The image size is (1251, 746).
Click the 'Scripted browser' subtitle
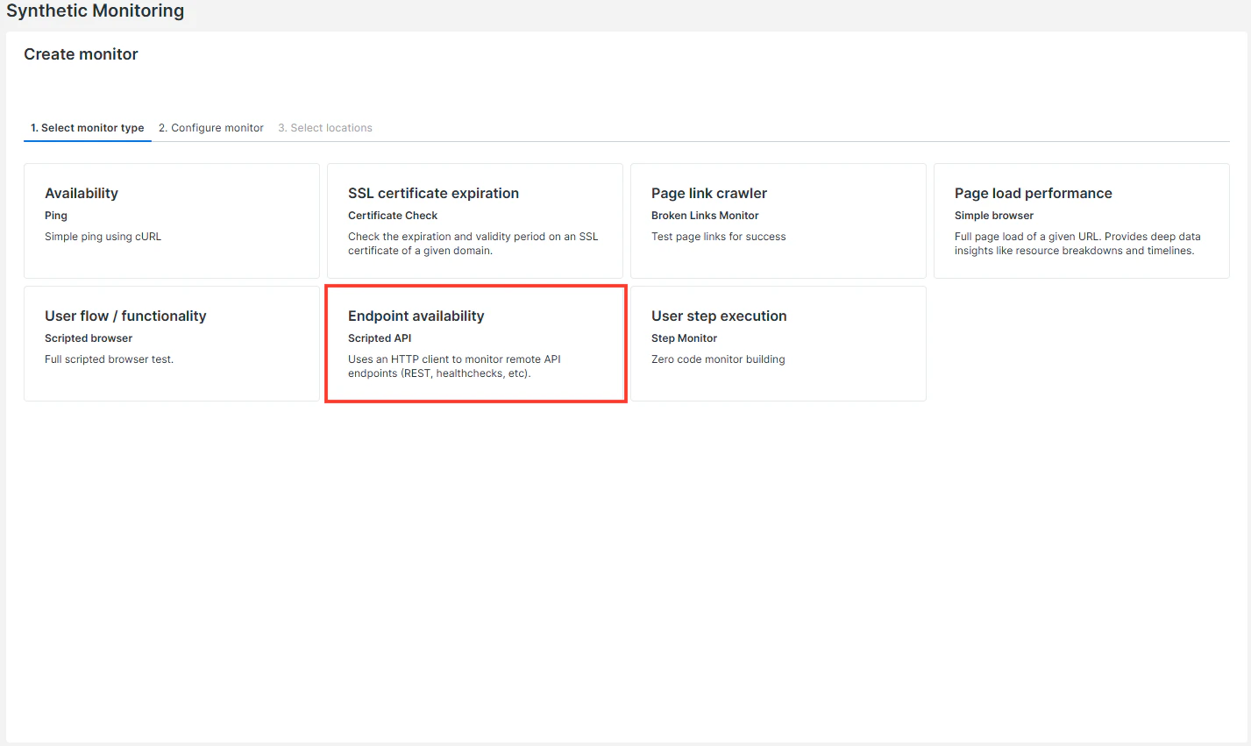pos(89,338)
